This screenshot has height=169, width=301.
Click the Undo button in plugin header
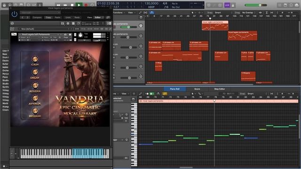[68, 17]
